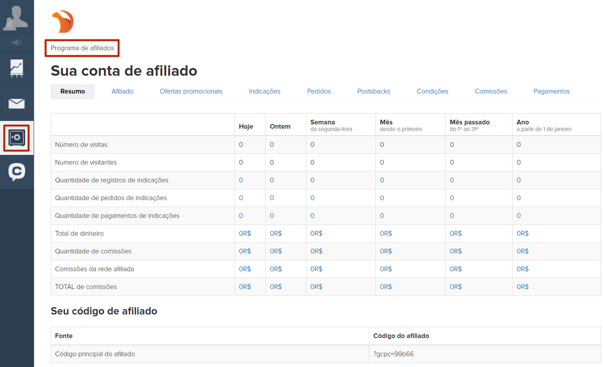Open the chat bubble sidebar icon
Viewport: 603px width, 367px height.
click(17, 172)
